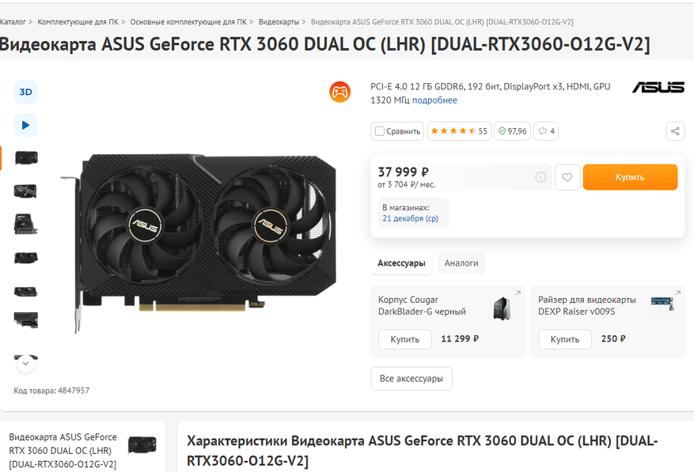Click the ASUS brand logo
This screenshot has height=472, width=694.
coord(658,87)
